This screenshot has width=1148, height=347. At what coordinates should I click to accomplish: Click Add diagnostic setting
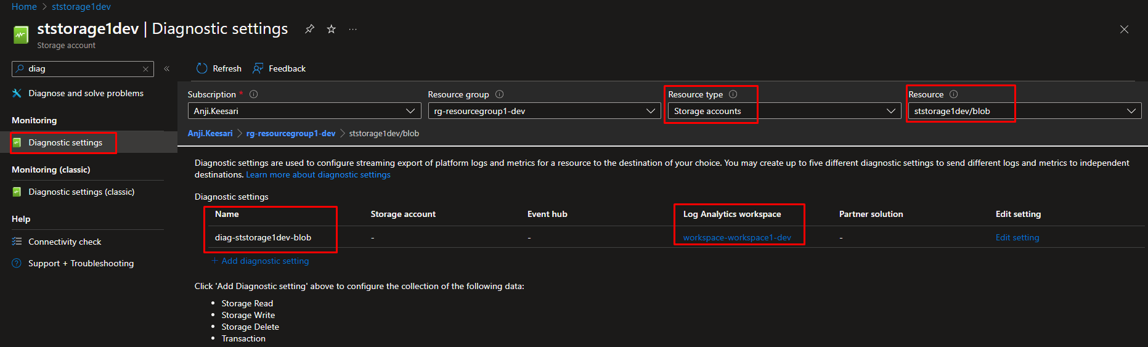tap(261, 261)
